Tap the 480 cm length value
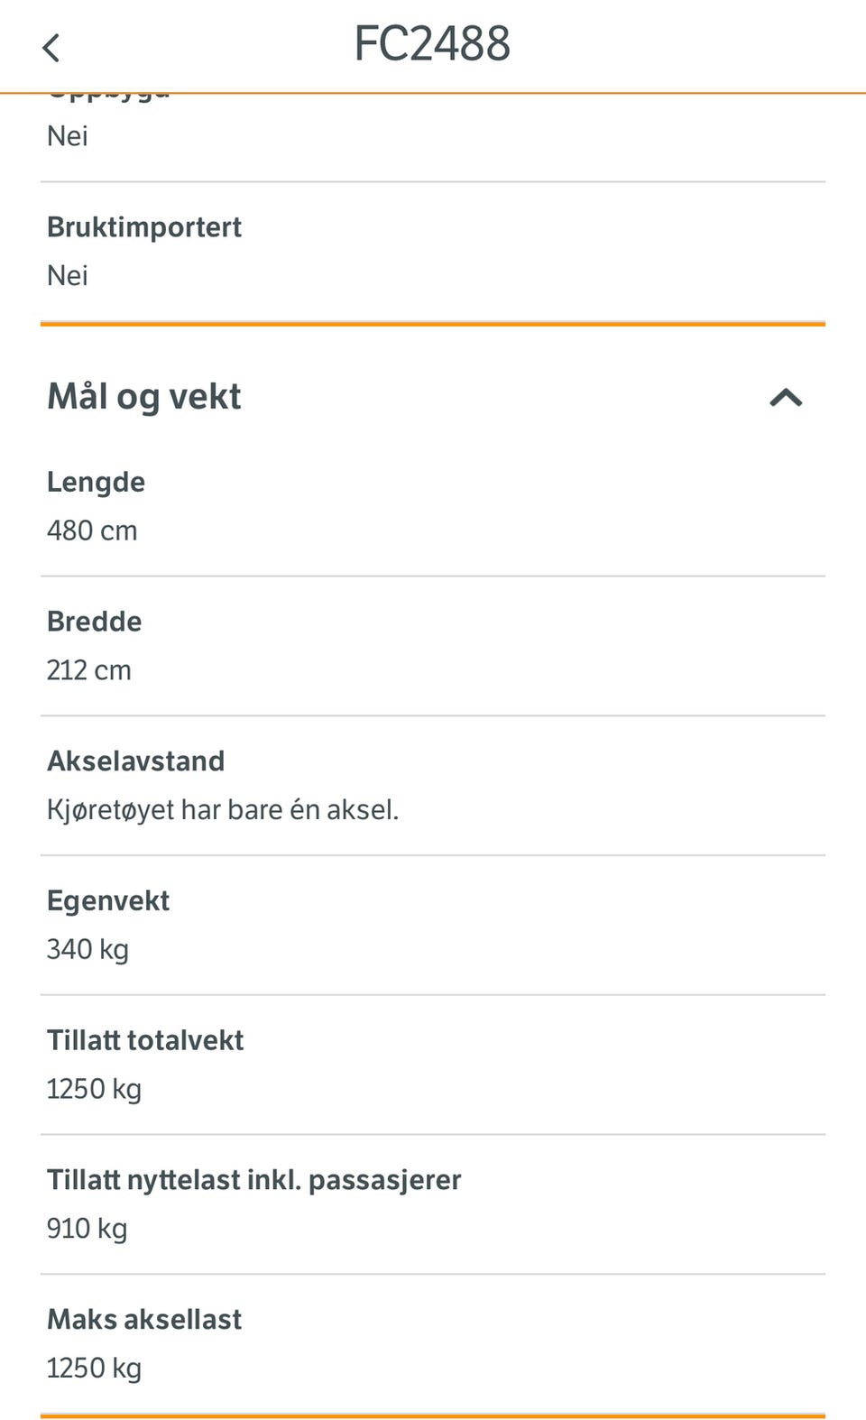Viewport: 866px width, 1420px height. tap(92, 530)
